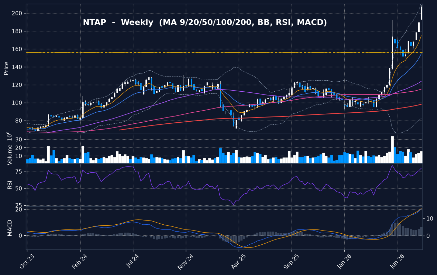Click the 120 price tick label
The image size is (437, 275).
(17, 85)
